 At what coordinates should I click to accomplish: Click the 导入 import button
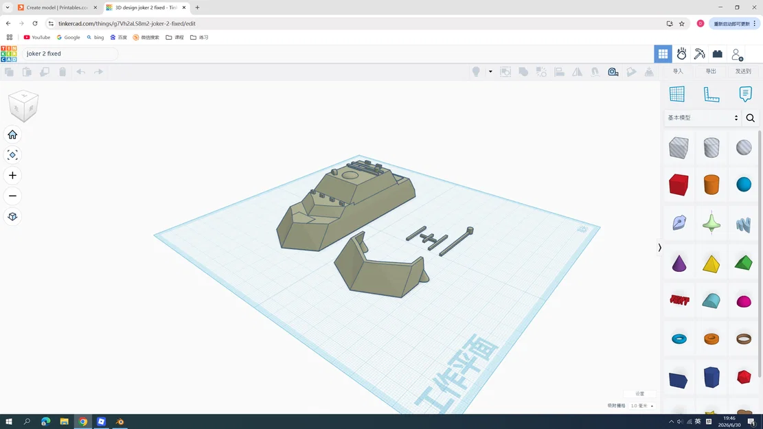(x=678, y=71)
